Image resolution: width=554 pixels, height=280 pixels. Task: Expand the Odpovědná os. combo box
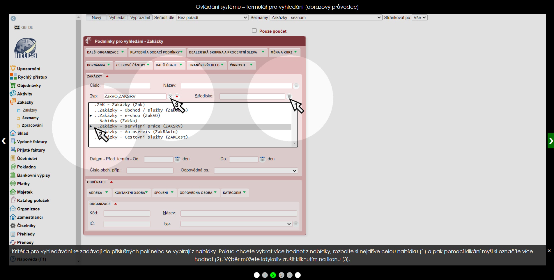click(256, 171)
